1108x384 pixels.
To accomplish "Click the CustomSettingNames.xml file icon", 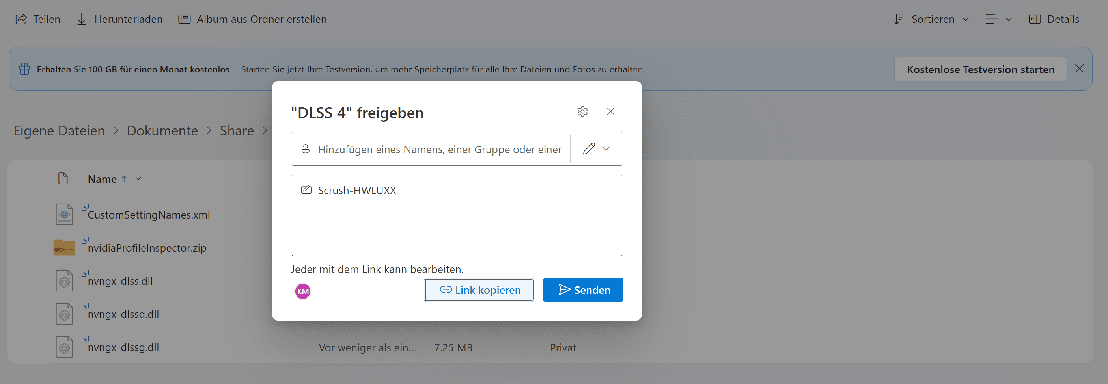I will (64, 214).
